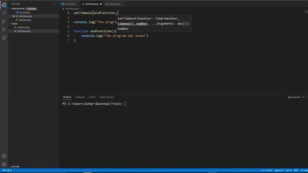
Task: Click the new terminal plus icon
Action: point(303,97)
